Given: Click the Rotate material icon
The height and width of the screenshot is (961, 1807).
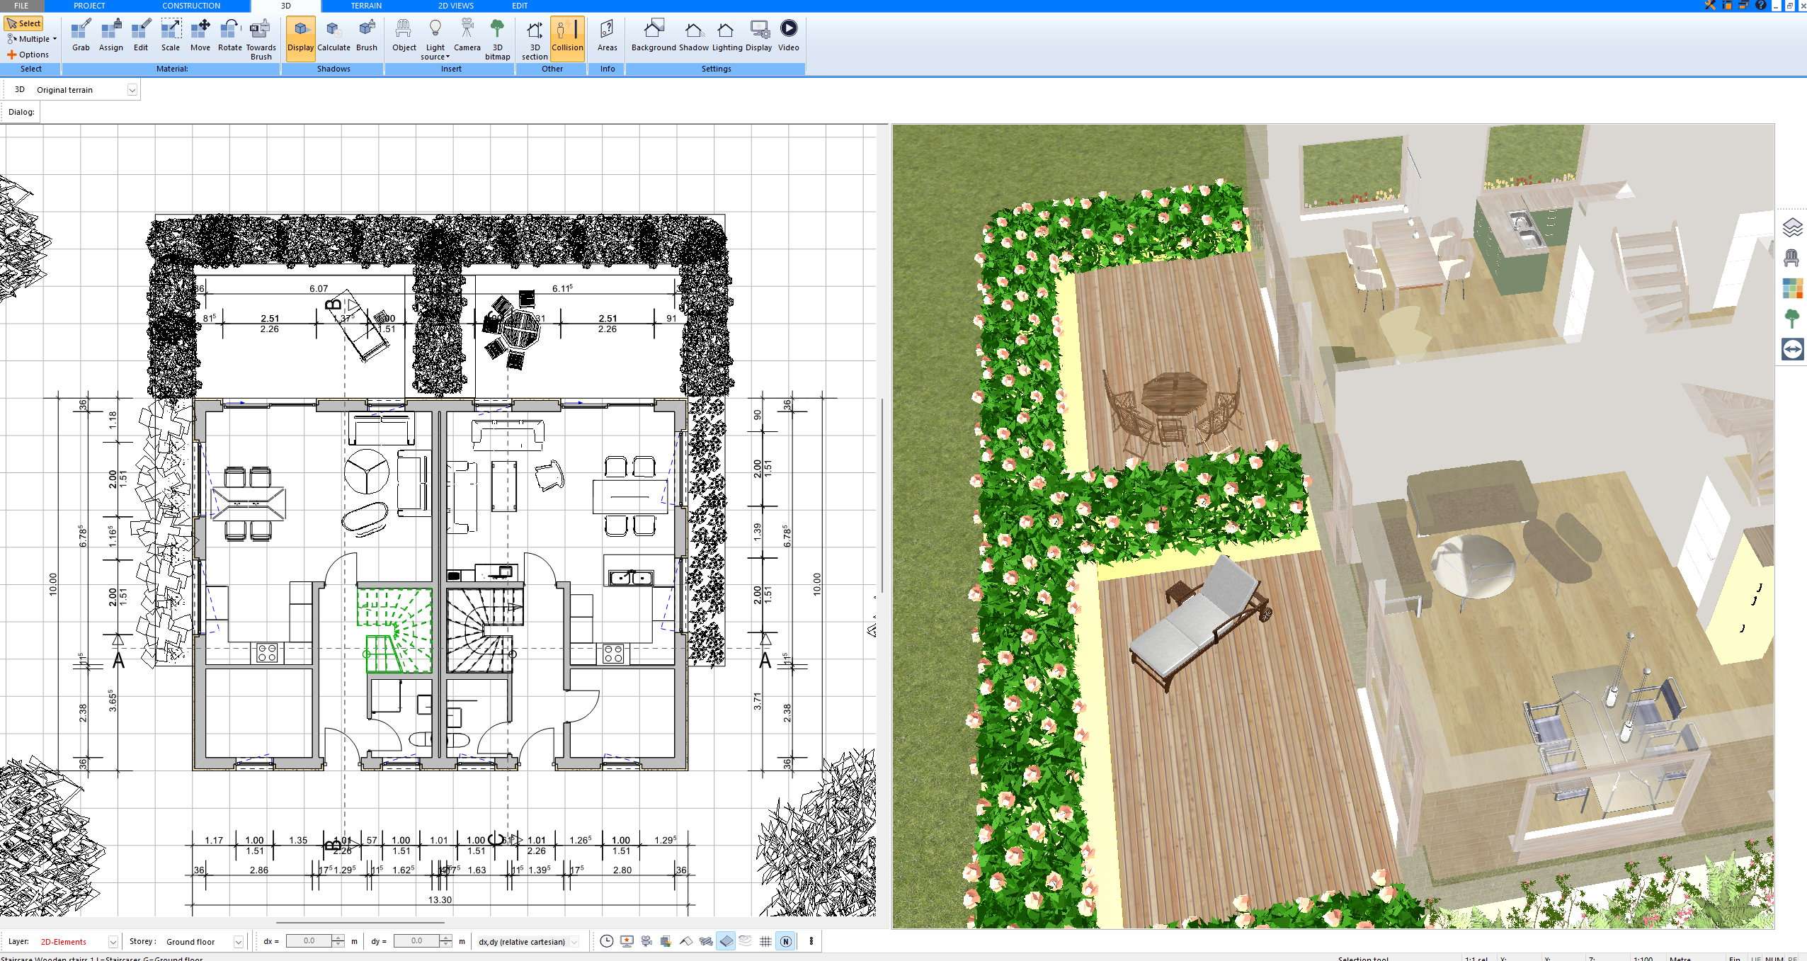Looking at the screenshot, I should [x=229, y=36].
